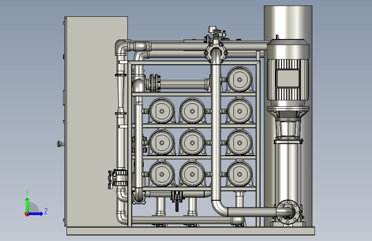Pick the pump outlet flange with bolt circle
Image resolution: width=372 pixels, height=241 pixels.
[x=288, y=212]
